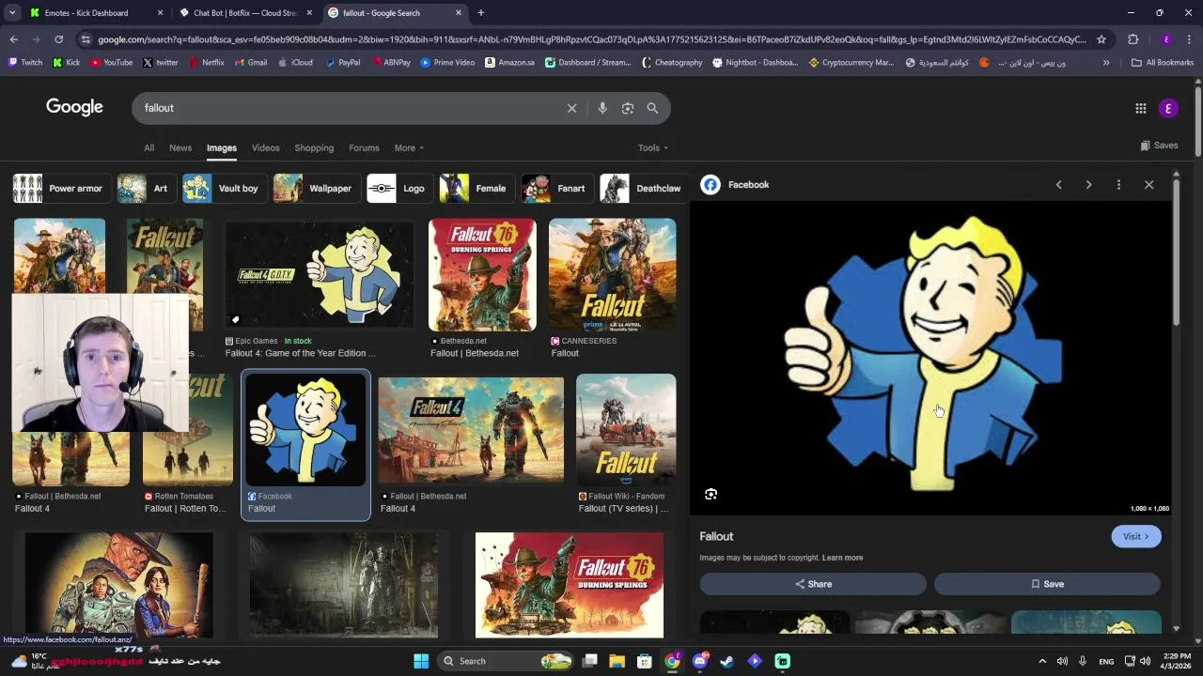The image size is (1203, 676).
Task: Show next image in preview panel
Action: coord(1089,185)
